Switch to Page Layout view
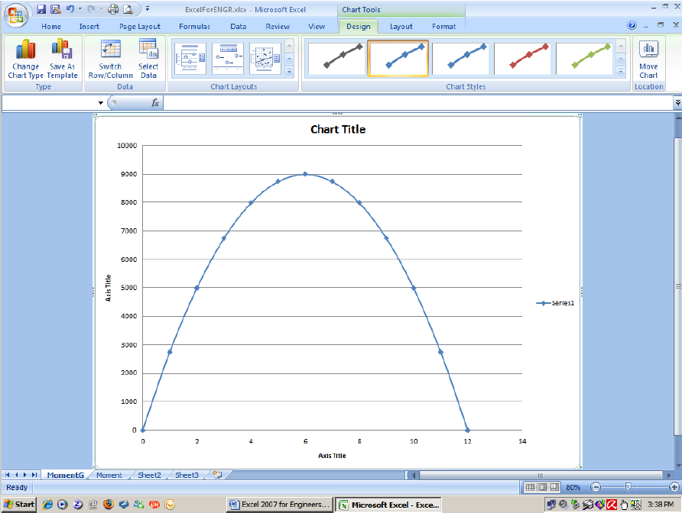This screenshot has height=513, width=682. point(541,487)
